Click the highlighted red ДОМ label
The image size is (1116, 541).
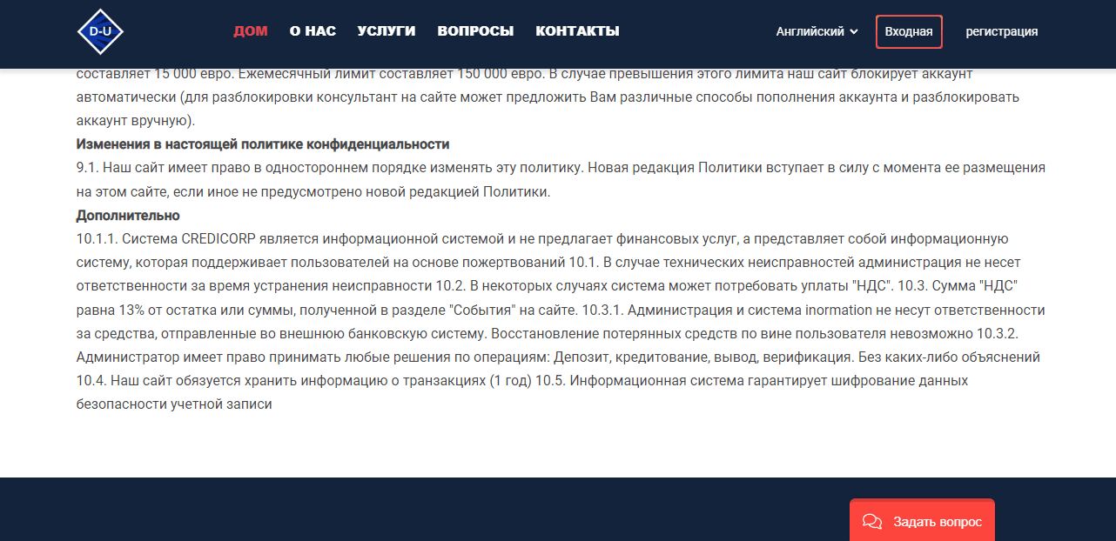(251, 30)
